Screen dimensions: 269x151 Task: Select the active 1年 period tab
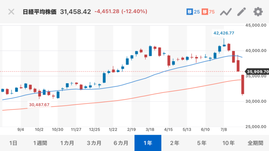point(148,143)
